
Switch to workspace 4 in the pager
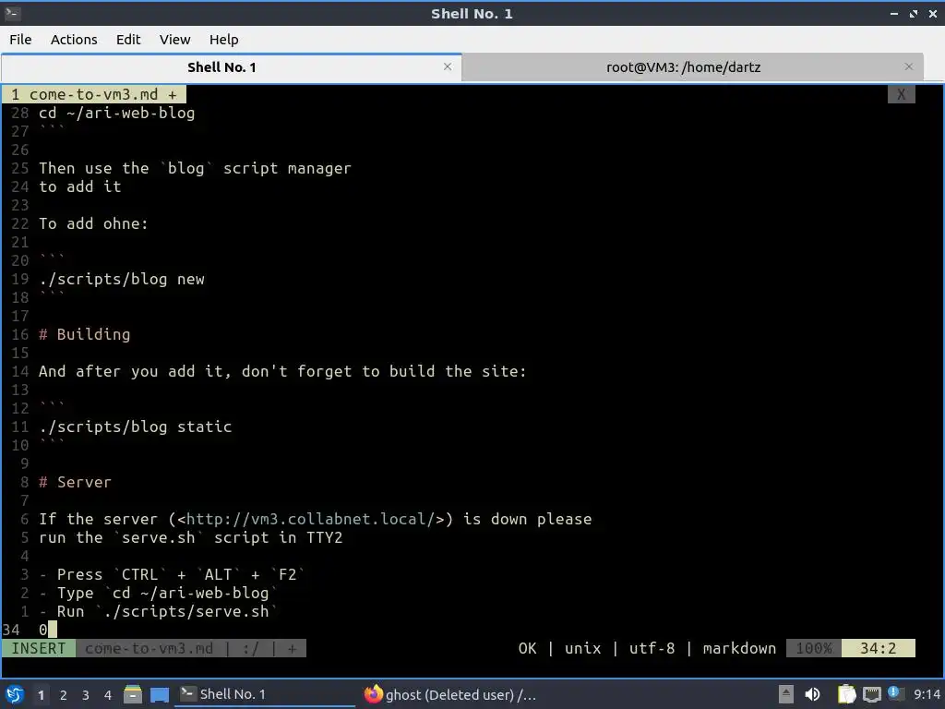pos(108,695)
